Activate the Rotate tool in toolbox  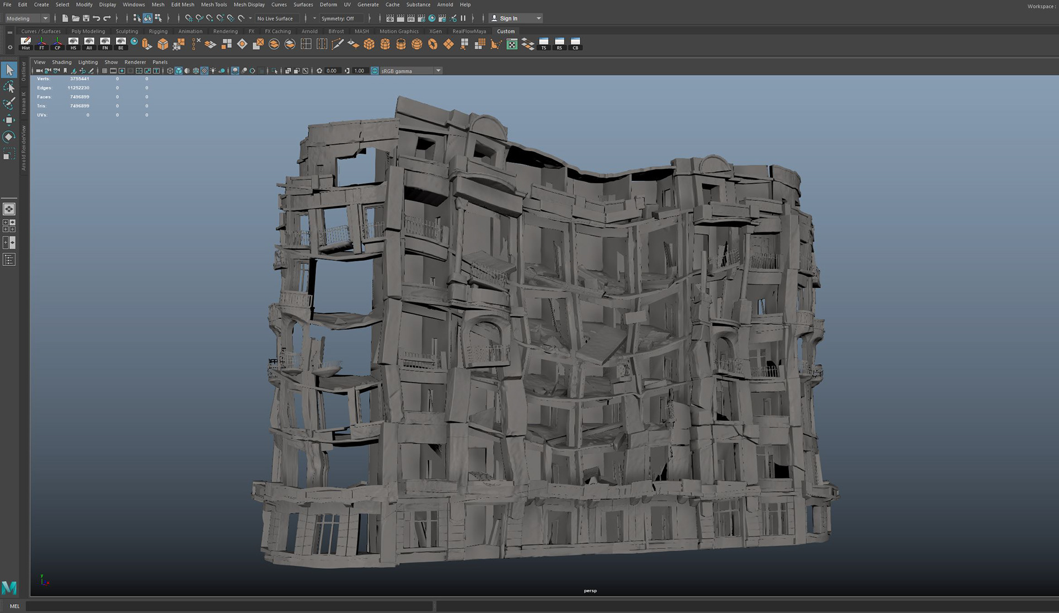point(9,136)
